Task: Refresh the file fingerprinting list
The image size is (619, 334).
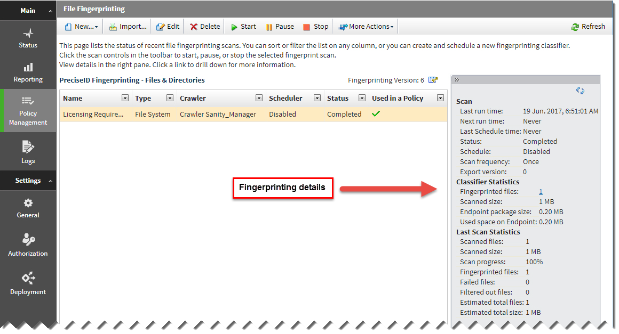Action: pos(588,27)
